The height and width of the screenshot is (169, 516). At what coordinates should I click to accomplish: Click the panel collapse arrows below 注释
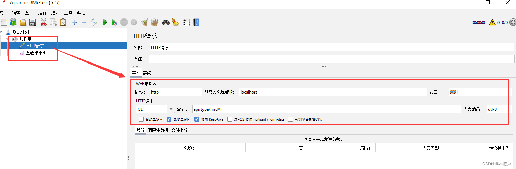(x=135, y=67)
